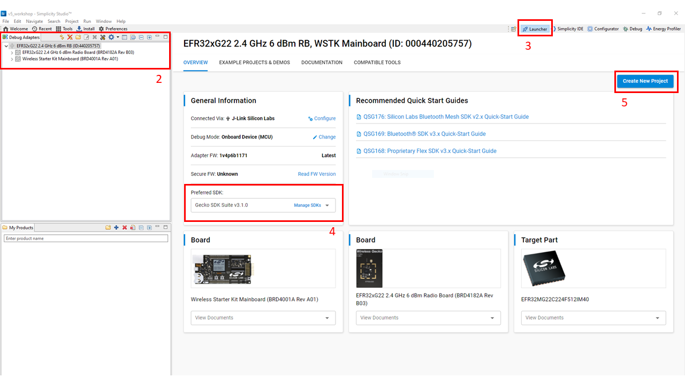The width and height of the screenshot is (685, 385).
Task: Click the Enter product name field
Action: click(86, 238)
